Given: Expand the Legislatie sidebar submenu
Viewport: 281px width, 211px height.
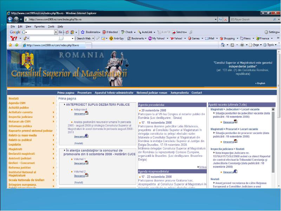Looking at the screenshot, I should coord(53,145).
